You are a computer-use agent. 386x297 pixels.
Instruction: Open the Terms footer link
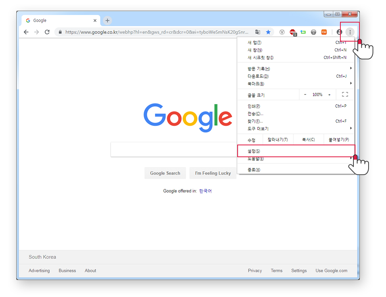pos(277,270)
